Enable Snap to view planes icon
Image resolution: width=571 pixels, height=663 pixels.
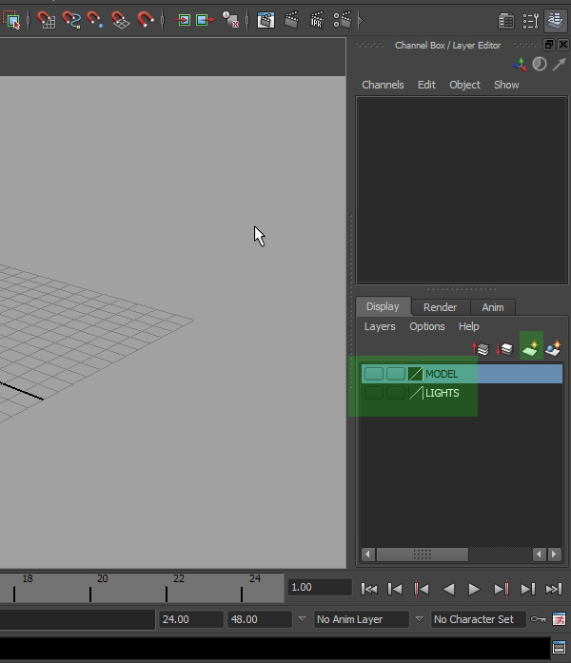(x=121, y=20)
